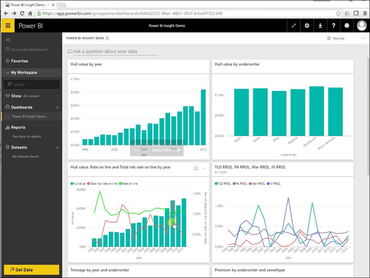Screen dimensions: 370x278
Task: Collapse the My Workspace section
Action: 7,72
